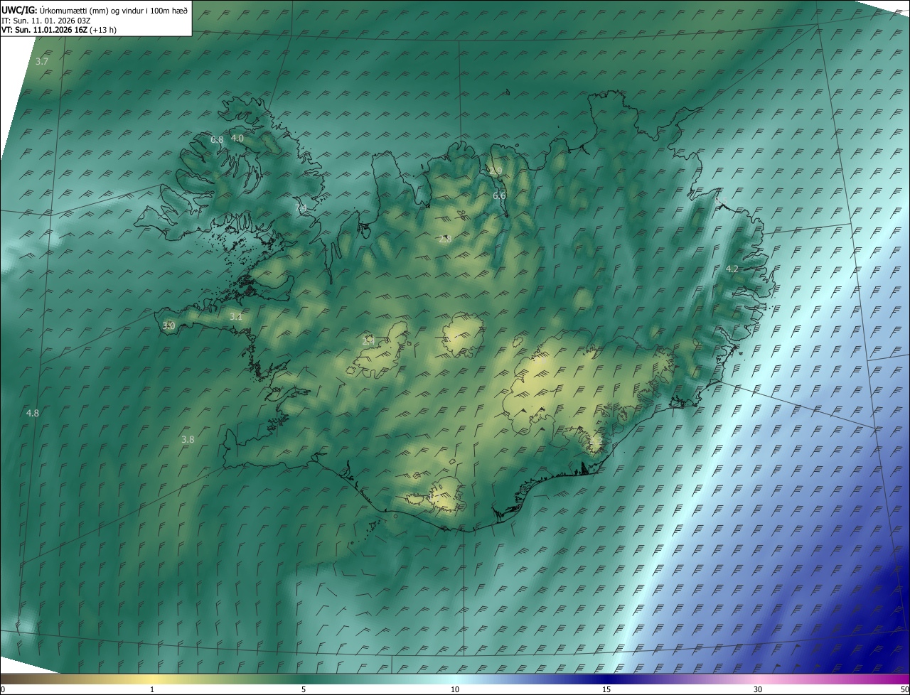Select the 30 mark on the color legend

click(x=758, y=689)
